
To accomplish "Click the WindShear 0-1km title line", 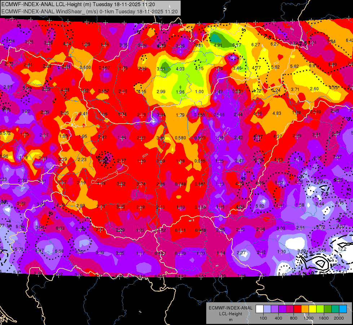I will (x=89, y=12).
